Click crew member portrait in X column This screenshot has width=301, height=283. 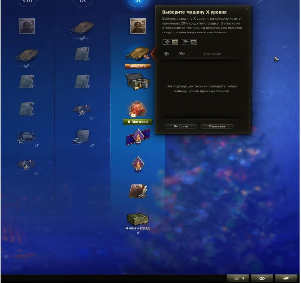(138, 26)
